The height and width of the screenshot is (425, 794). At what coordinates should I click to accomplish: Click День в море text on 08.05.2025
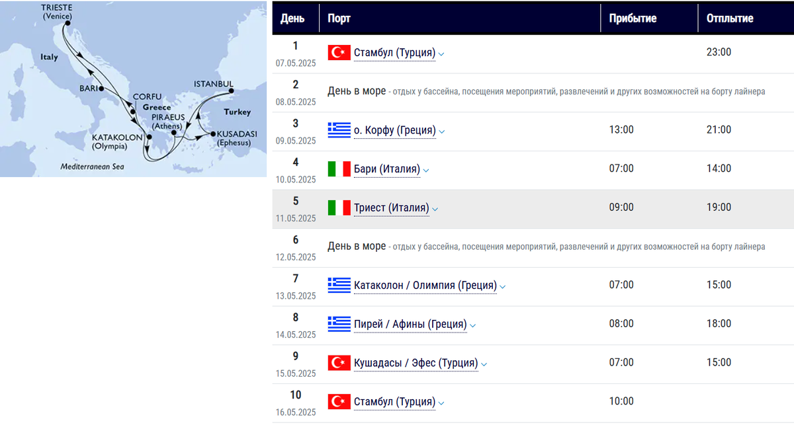click(x=357, y=91)
